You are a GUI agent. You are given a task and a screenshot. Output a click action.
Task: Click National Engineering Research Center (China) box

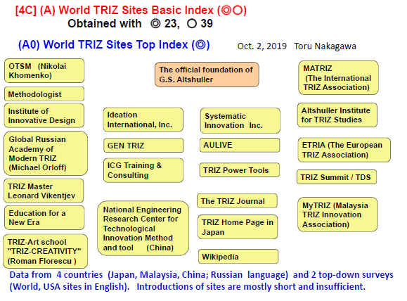point(143,229)
